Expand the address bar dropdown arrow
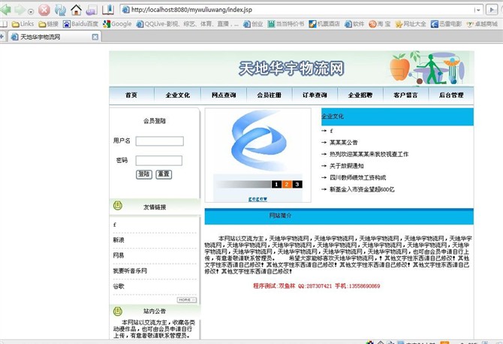 [478, 10]
